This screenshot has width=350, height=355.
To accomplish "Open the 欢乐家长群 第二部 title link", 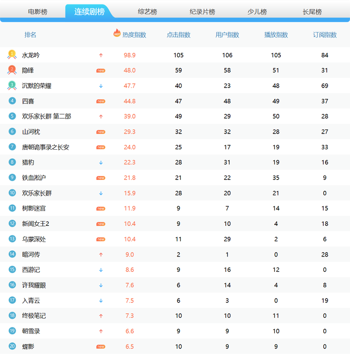I will click(x=46, y=116).
